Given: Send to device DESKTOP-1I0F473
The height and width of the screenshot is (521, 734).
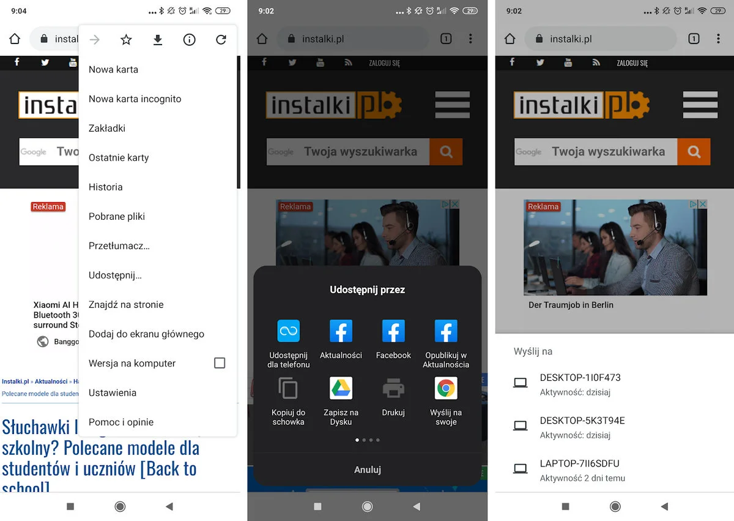Looking at the screenshot, I should (x=580, y=384).
